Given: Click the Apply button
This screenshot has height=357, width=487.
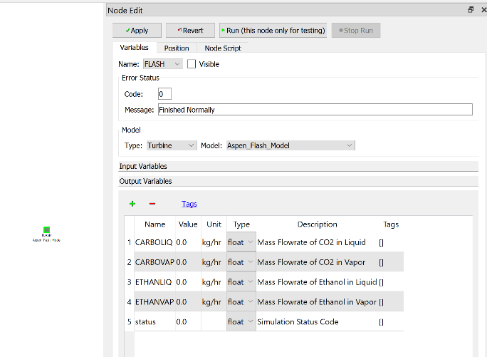Looking at the screenshot, I should point(137,31).
